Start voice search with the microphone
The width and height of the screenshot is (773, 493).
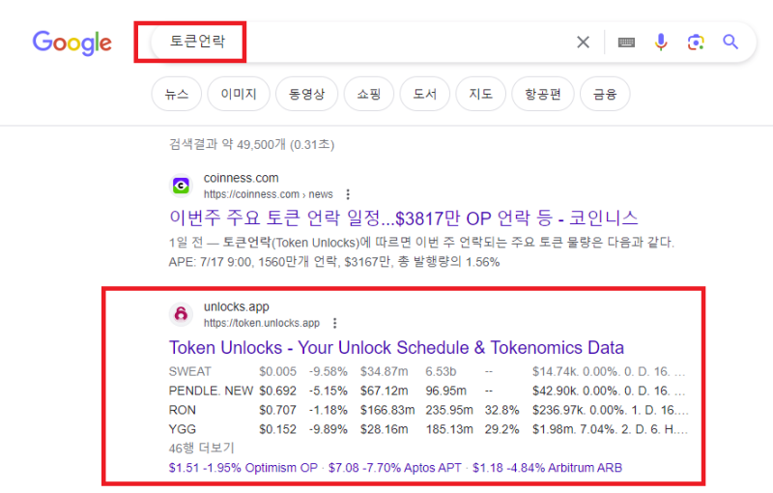coord(661,43)
